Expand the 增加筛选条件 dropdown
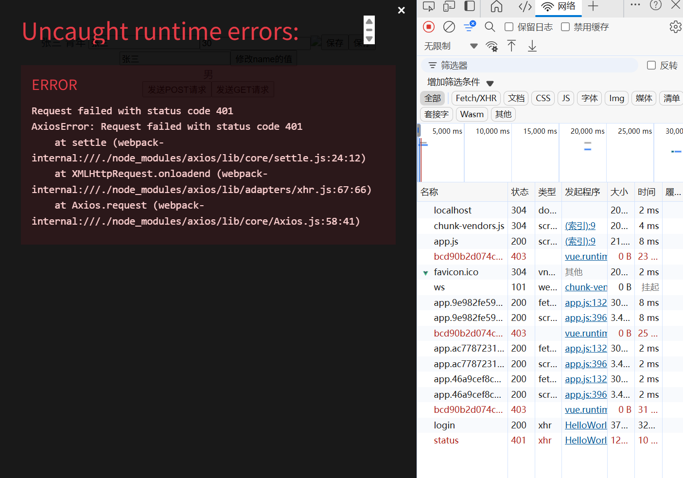 [x=460, y=82]
